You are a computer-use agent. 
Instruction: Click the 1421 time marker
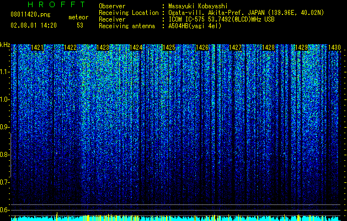coord(37,48)
